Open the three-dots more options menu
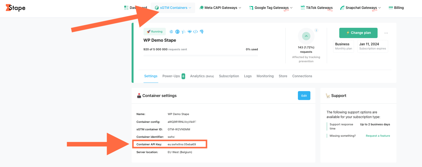This screenshot has height=167, width=422. click(386, 33)
